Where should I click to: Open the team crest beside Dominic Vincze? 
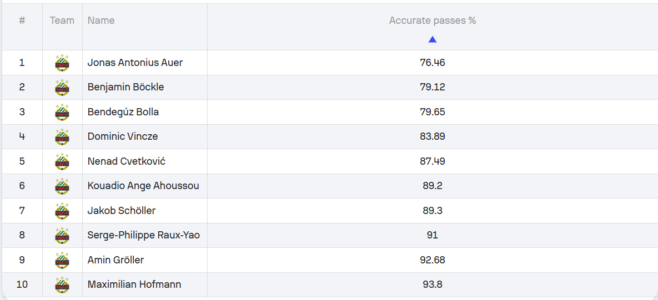(x=62, y=136)
